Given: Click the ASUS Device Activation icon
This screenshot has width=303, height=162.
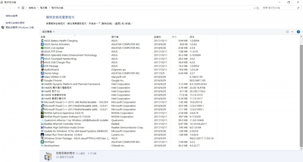Looking at the screenshot, I should (43, 44).
